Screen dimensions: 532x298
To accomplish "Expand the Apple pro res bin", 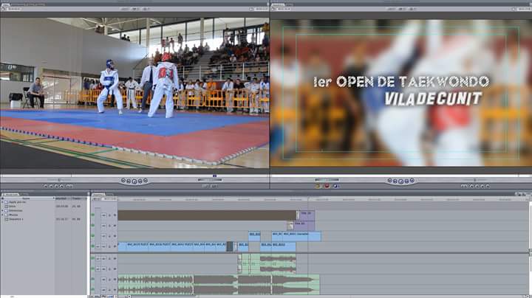I will pyautogui.click(x=3, y=202).
